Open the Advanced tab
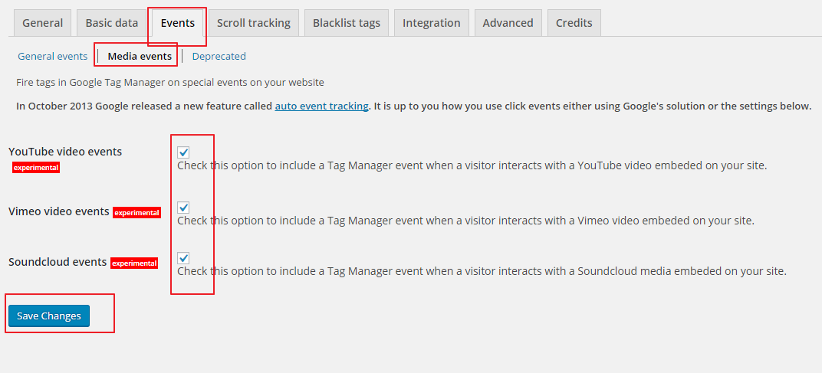Screen dimensions: 822x373 (508, 23)
